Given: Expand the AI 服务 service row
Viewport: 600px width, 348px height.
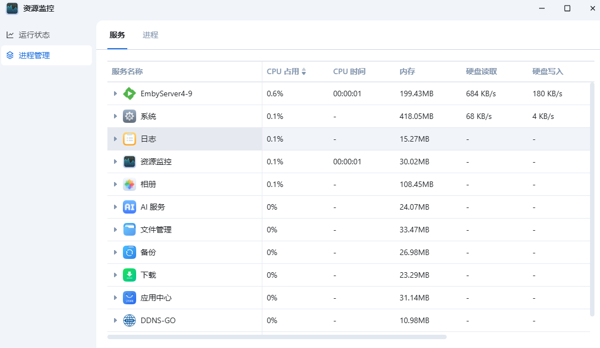Looking at the screenshot, I should (115, 207).
